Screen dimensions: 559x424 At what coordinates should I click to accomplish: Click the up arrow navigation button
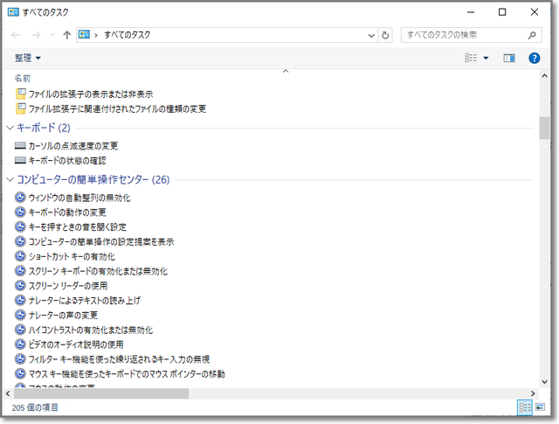pyautogui.click(x=67, y=35)
